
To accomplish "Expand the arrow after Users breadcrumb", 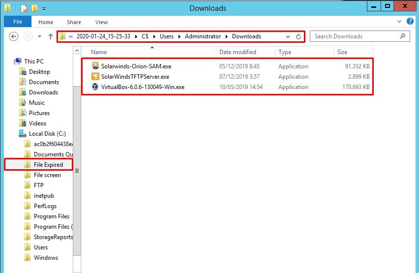I will [x=180, y=36].
